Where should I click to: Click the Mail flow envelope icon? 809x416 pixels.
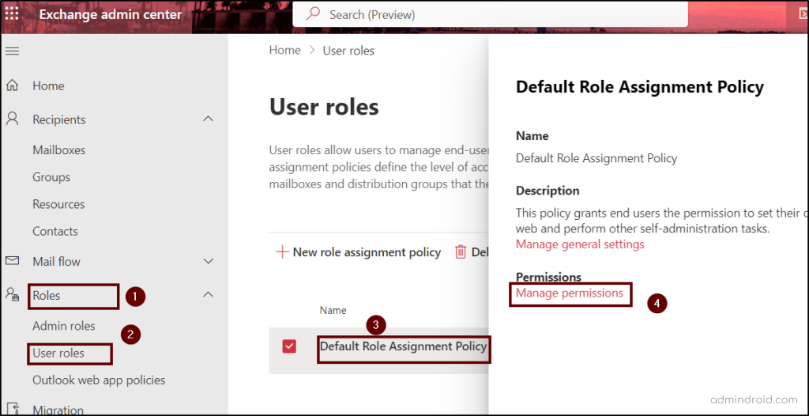coord(12,260)
